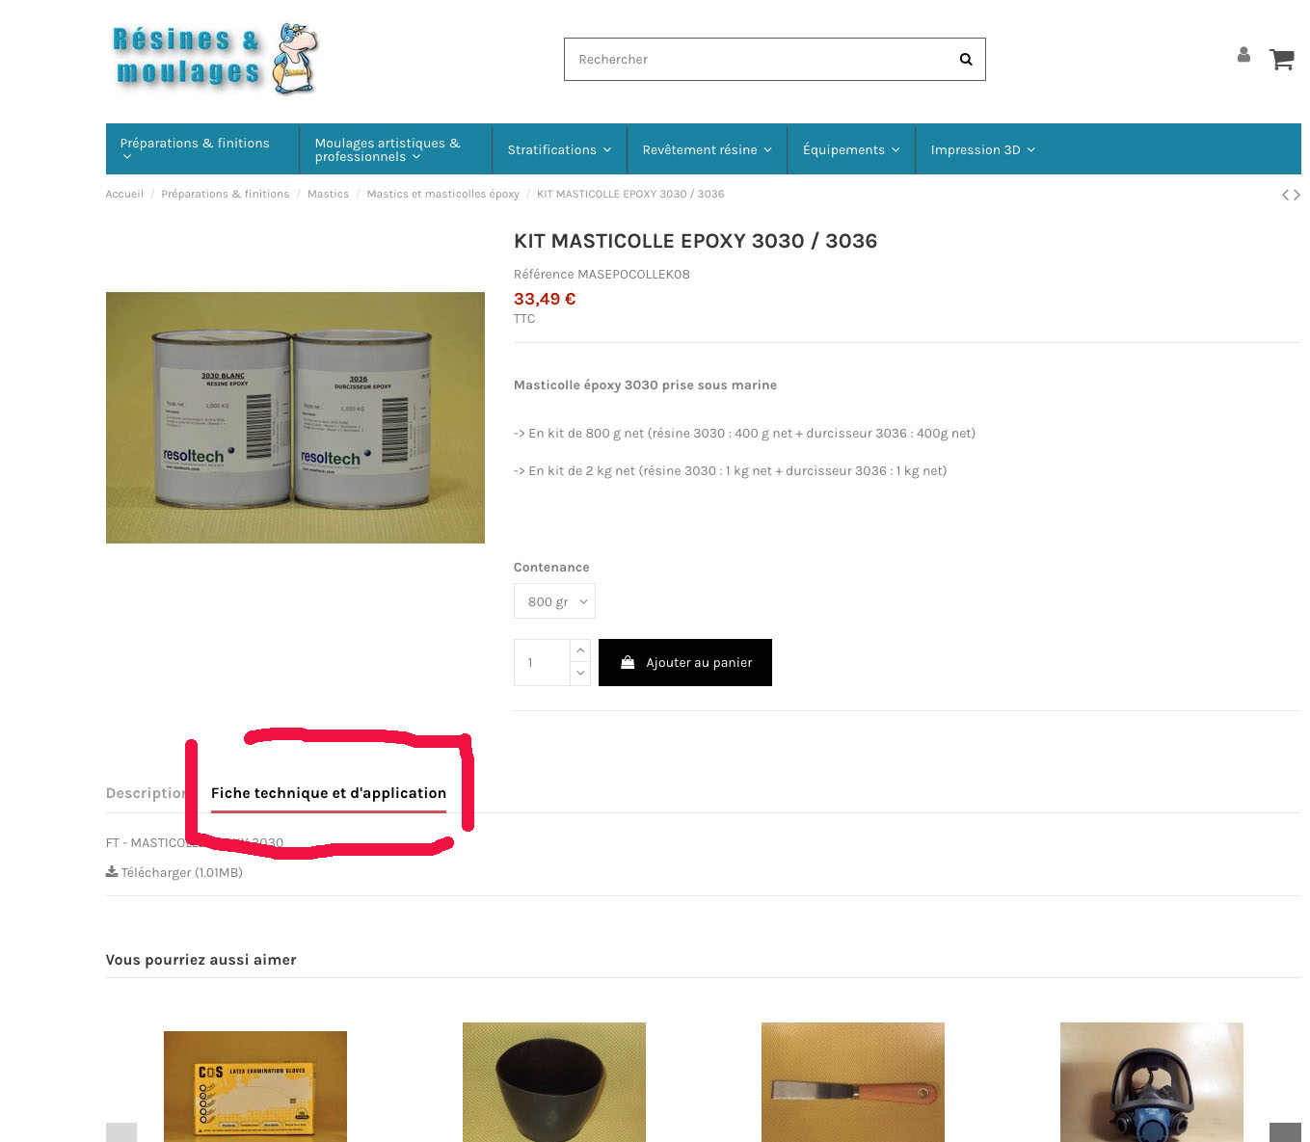Viewport: 1310px width, 1142px height.
Task: Open the user account icon
Action: (x=1243, y=55)
